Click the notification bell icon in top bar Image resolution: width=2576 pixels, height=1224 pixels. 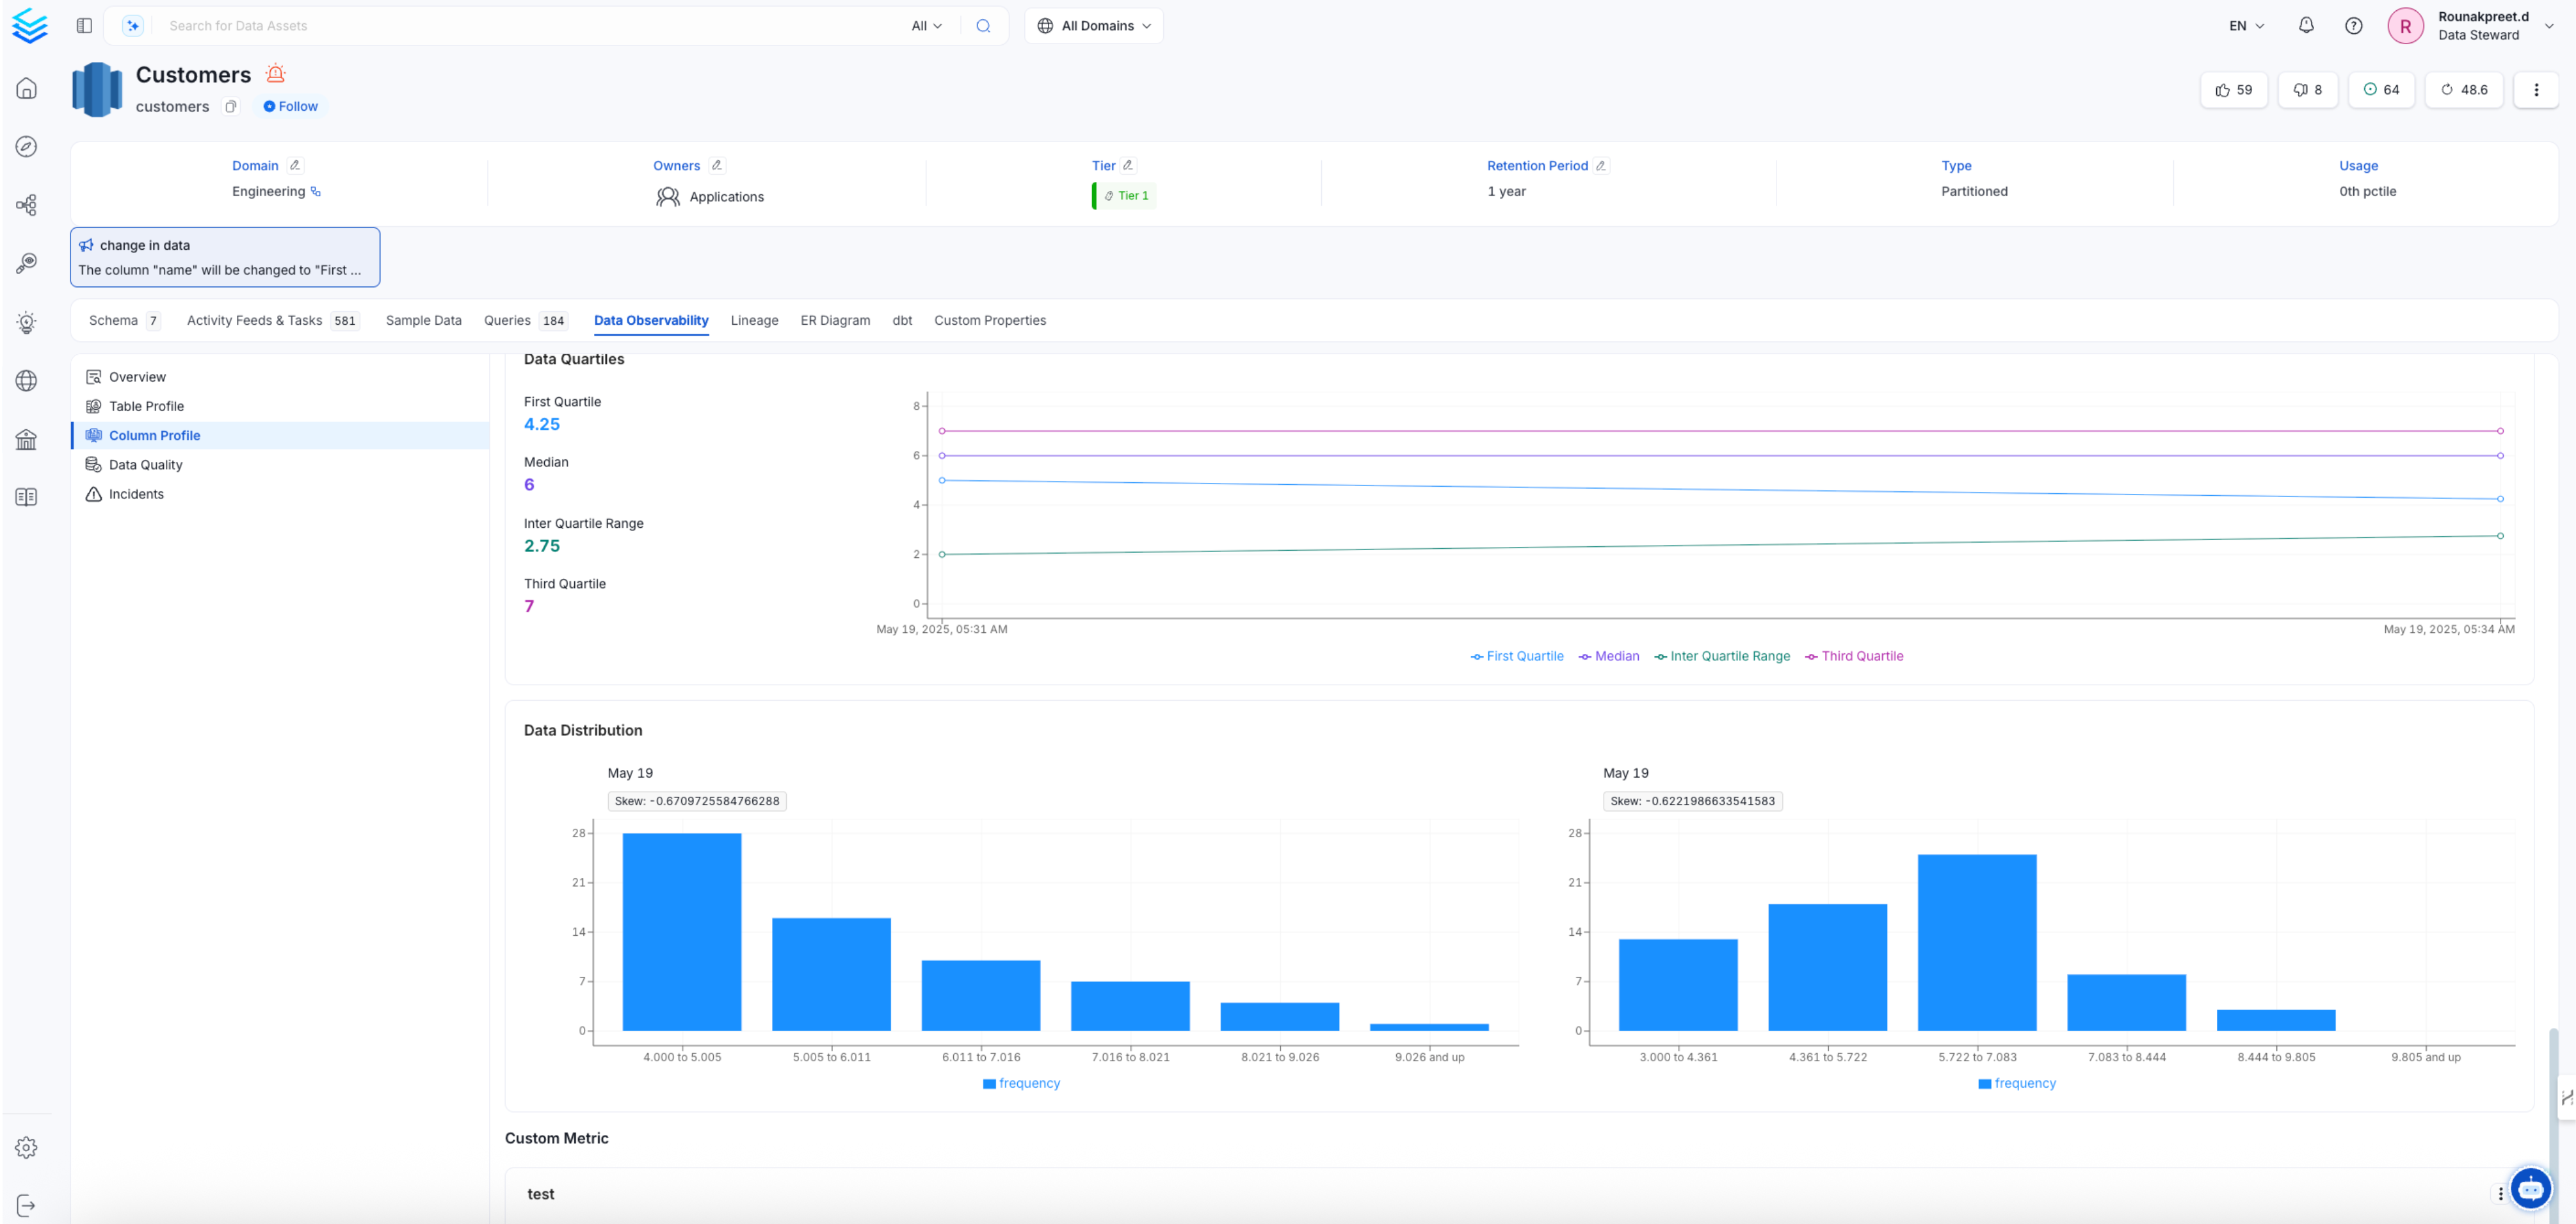tap(2306, 25)
